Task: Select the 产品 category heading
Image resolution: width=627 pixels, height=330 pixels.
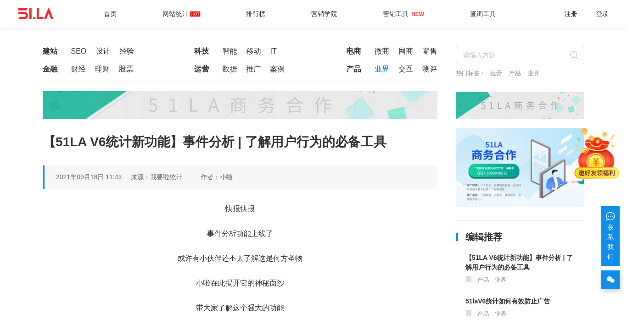Action: point(353,69)
